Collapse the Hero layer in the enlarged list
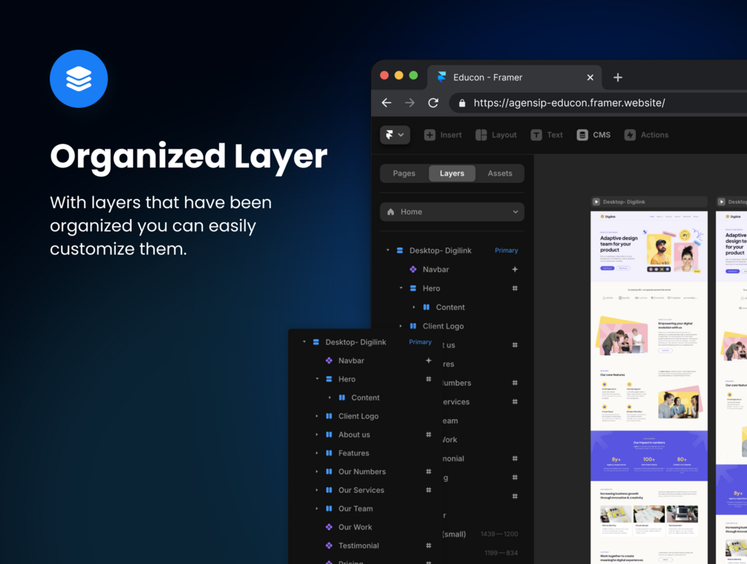The width and height of the screenshot is (747, 564). (317, 379)
